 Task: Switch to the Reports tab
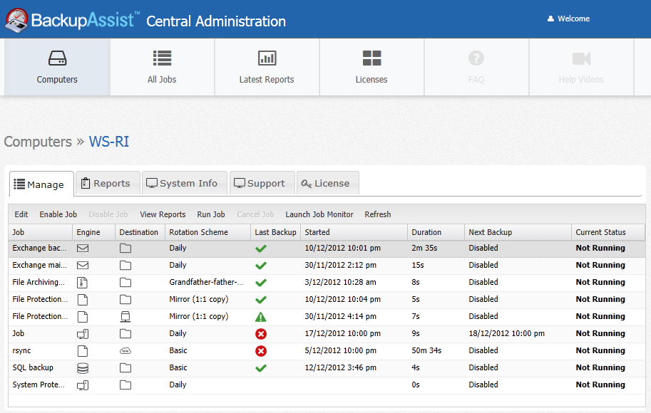[106, 184]
